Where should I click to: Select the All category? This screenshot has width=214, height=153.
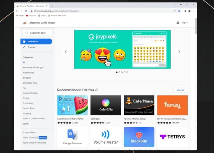[24, 62]
